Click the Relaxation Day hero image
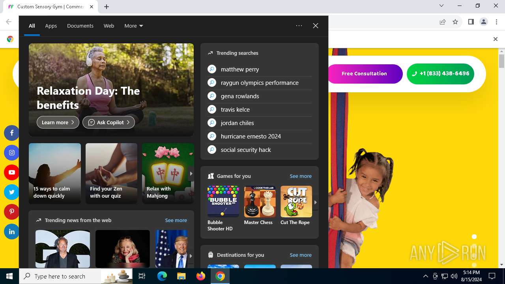505x284 pixels. 111,90
